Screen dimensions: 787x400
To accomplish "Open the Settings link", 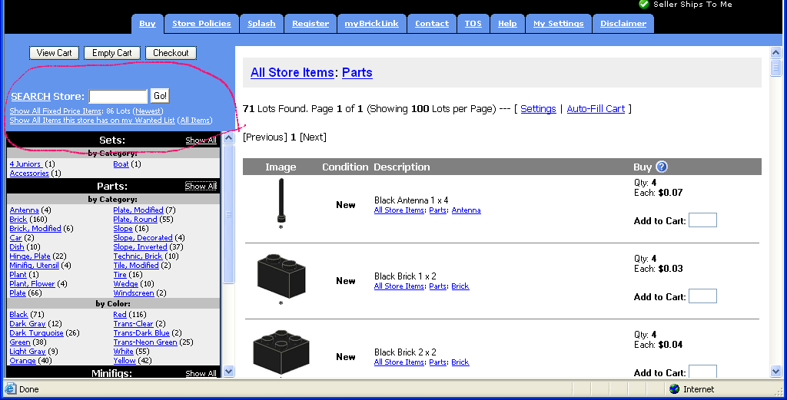I will click(x=538, y=109).
